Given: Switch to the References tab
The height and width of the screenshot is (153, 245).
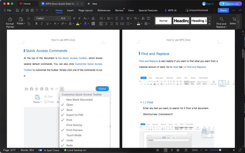Looking at the screenshot, I should point(104,10).
